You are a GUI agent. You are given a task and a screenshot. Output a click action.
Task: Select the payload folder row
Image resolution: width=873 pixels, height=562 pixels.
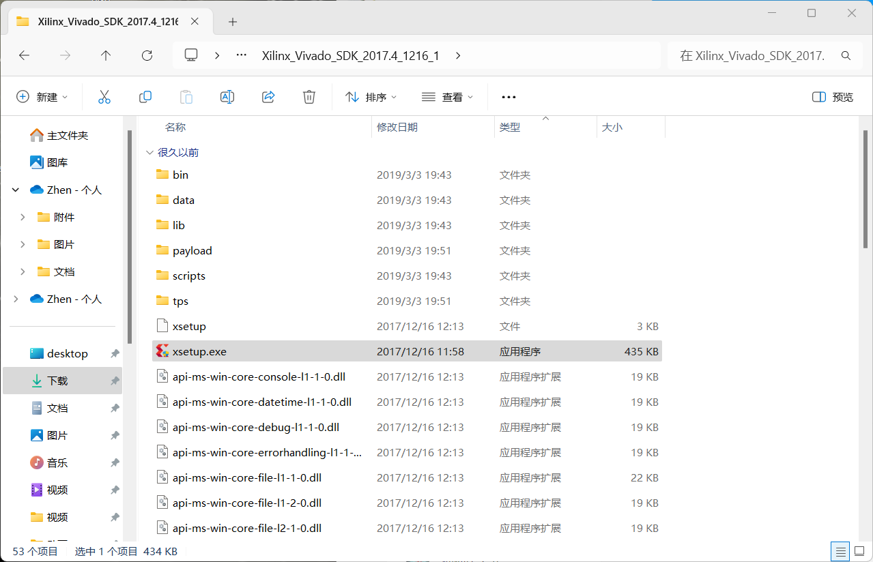pyautogui.click(x=407, y=250)
